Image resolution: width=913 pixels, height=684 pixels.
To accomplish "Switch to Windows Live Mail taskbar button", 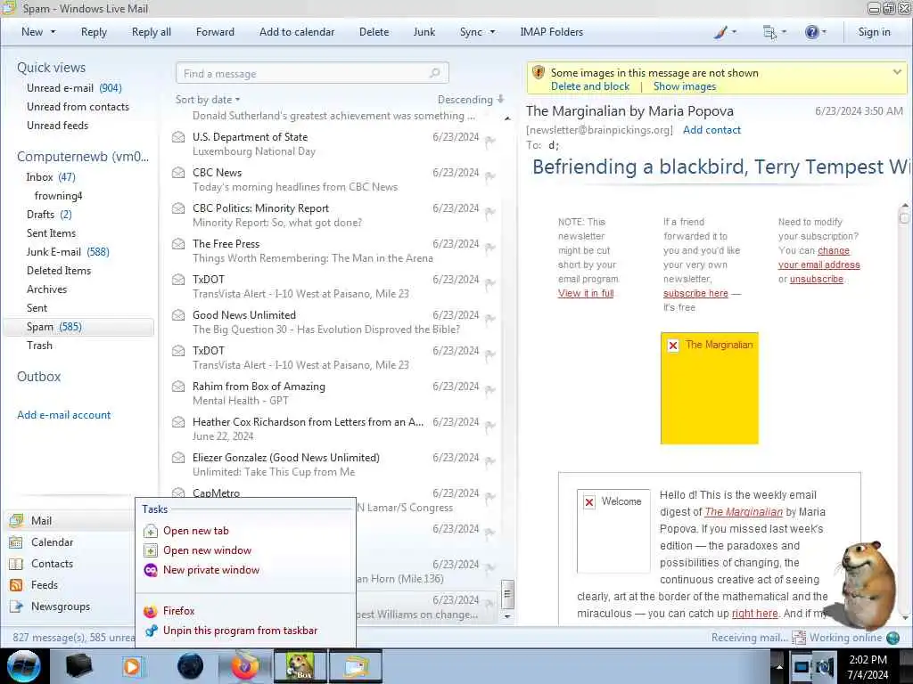I will 356,667.
